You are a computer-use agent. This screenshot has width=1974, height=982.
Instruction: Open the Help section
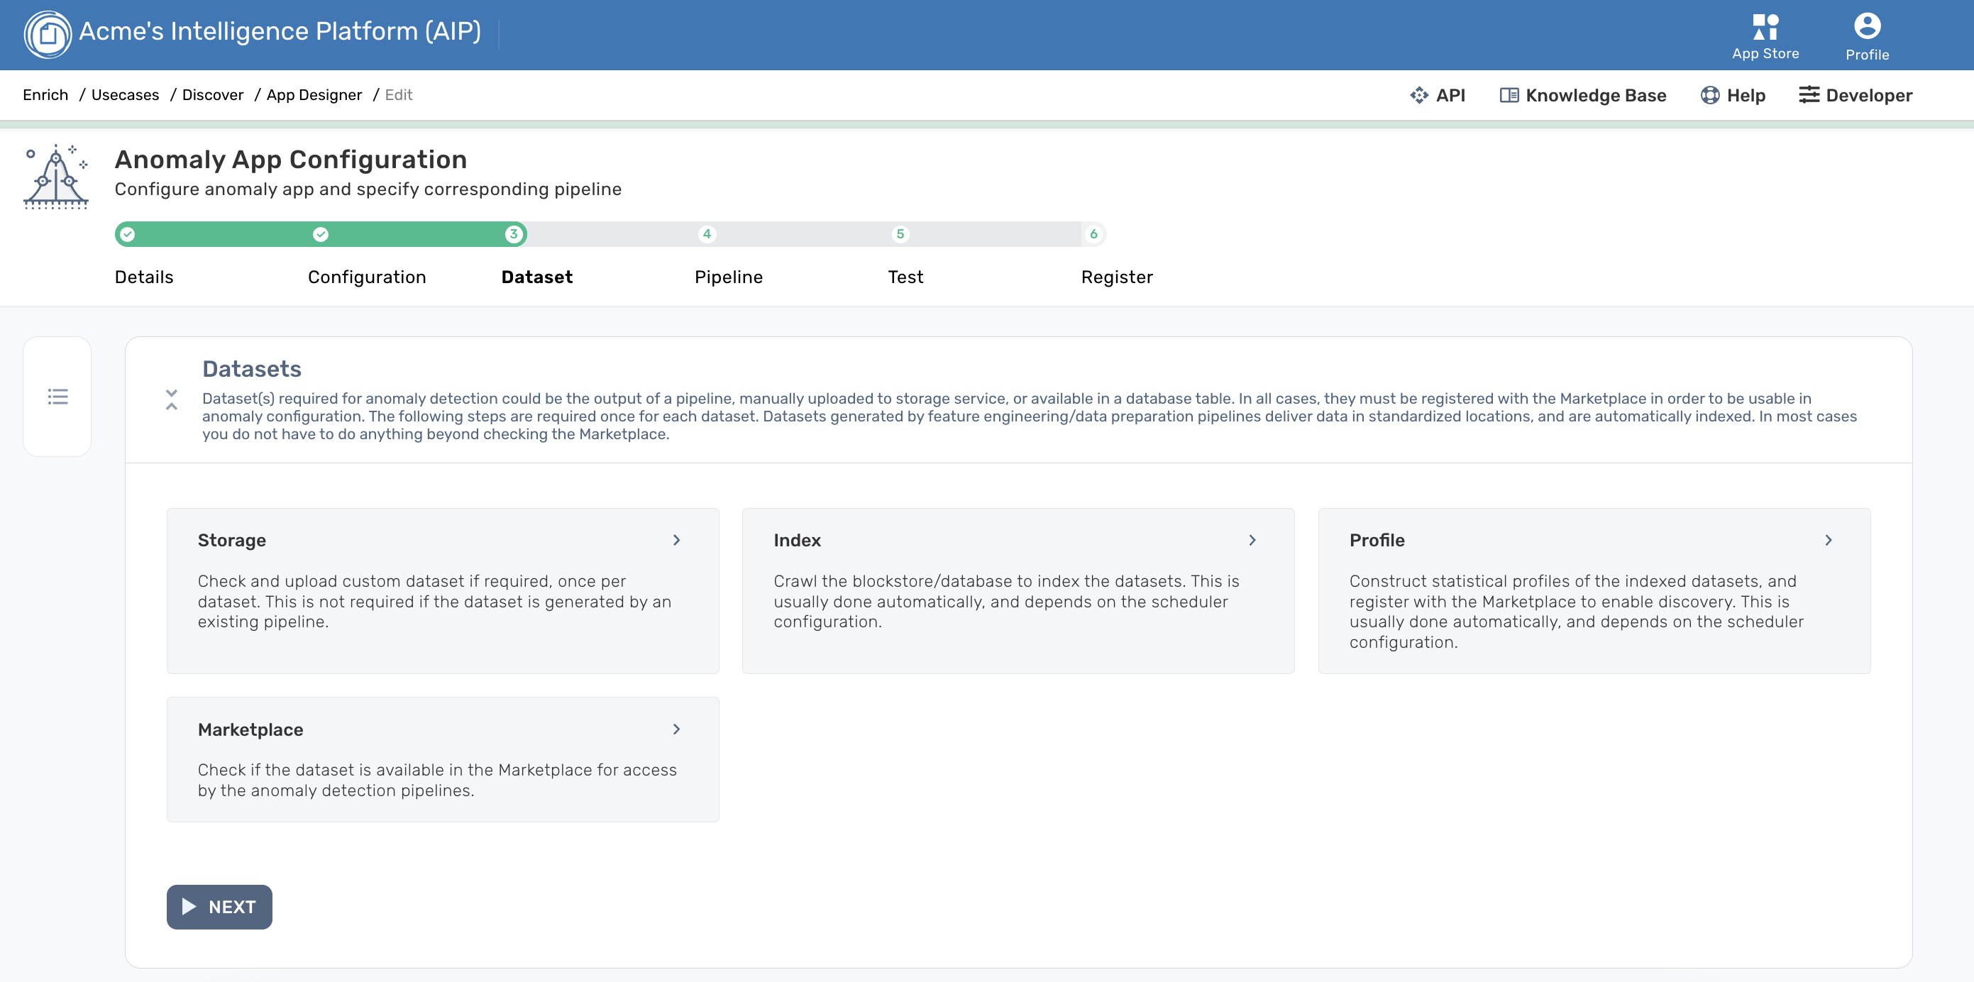1733,95
